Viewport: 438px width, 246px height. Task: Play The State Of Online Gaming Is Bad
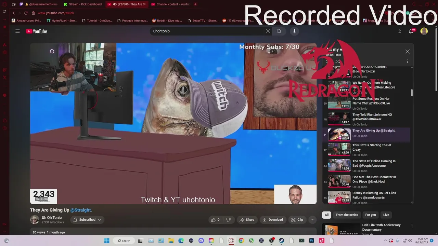[366, 165]
